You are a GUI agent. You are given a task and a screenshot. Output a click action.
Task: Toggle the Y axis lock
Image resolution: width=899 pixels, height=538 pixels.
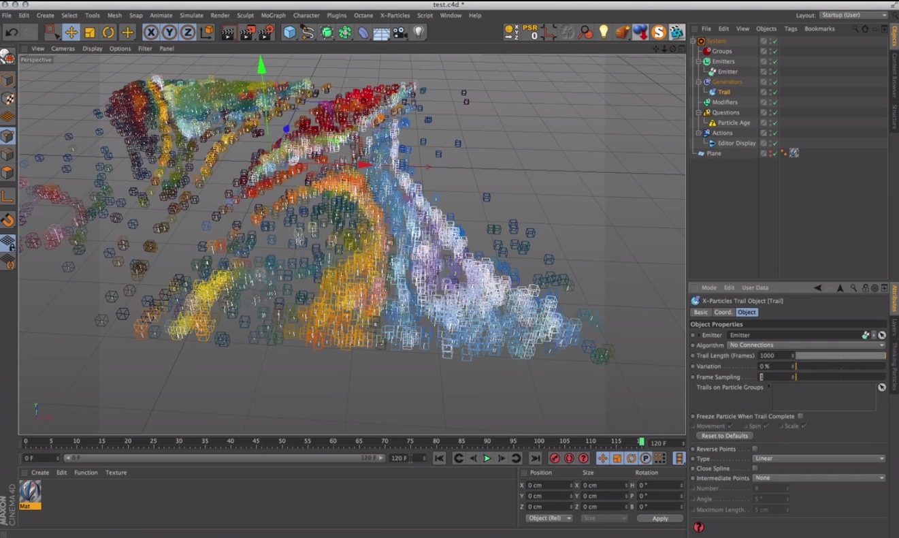tap(169, 32)
